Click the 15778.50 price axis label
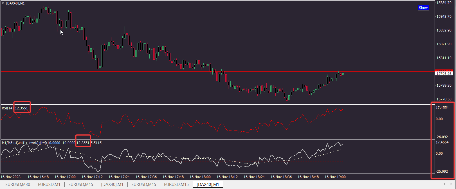 [x=444, y=99]
